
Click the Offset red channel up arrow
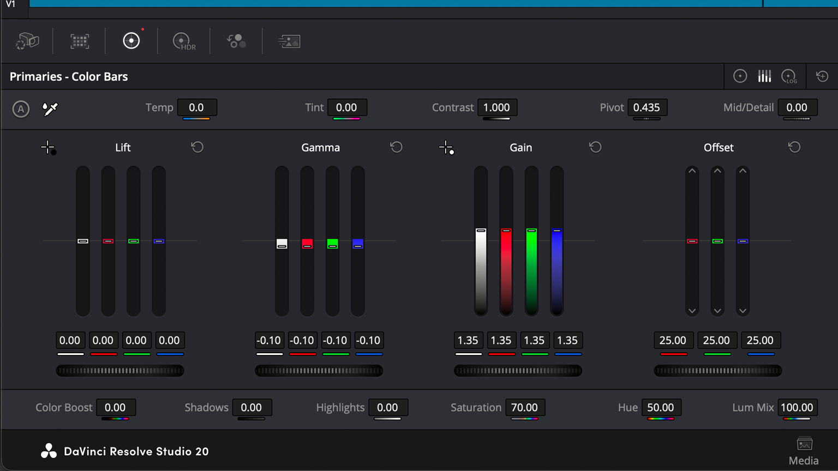pyautogui.click(x=692, y=171)
